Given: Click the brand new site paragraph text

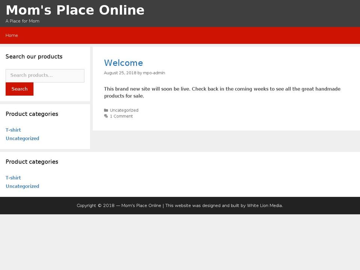Looking at the screenshot, I should [x=222, y=92].
